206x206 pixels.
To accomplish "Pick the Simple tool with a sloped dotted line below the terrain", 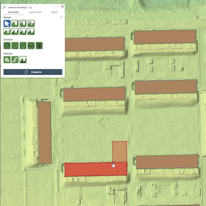I will click(15, 31).
